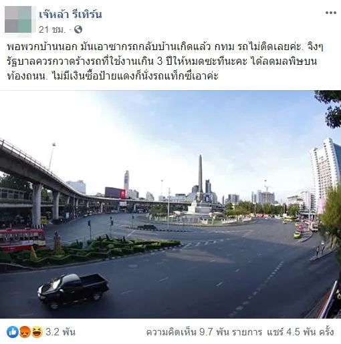The height and width of the screenshot is (344, 341).
Task: Click the post caption text starting พอพวกบ้านนอก
Action: click(x=165, y=61)
